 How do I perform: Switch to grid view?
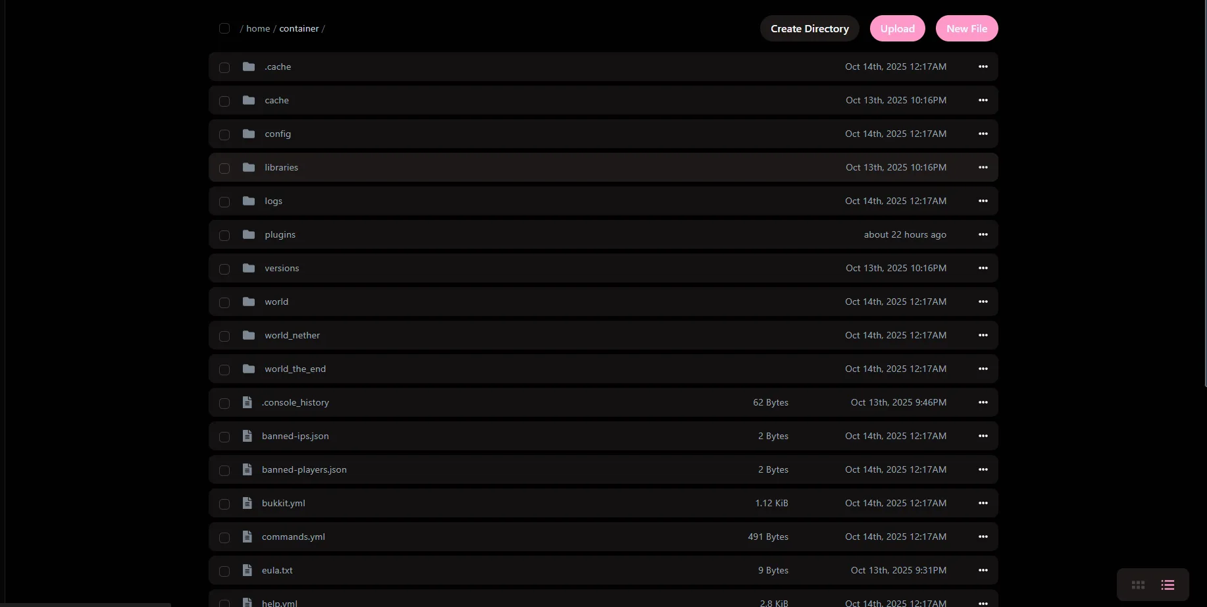click(1137, 585)
